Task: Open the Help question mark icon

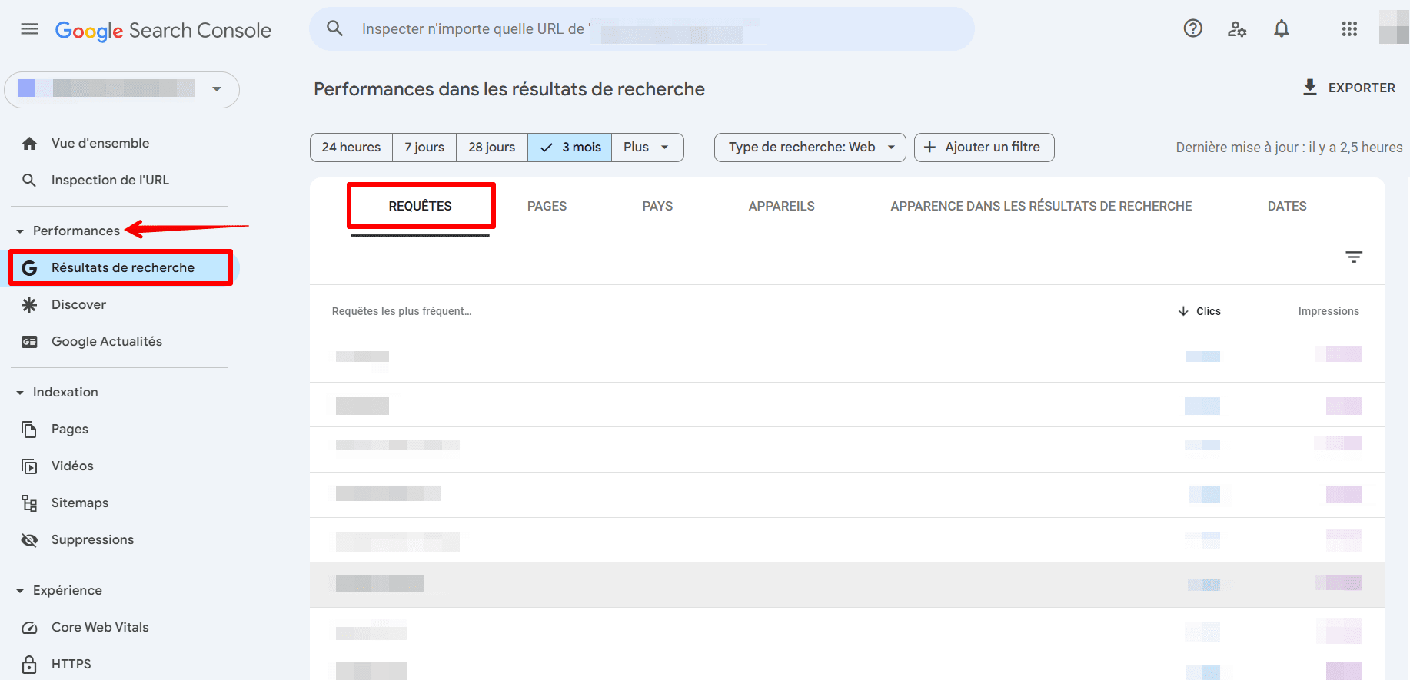Action: [1192, 28]
